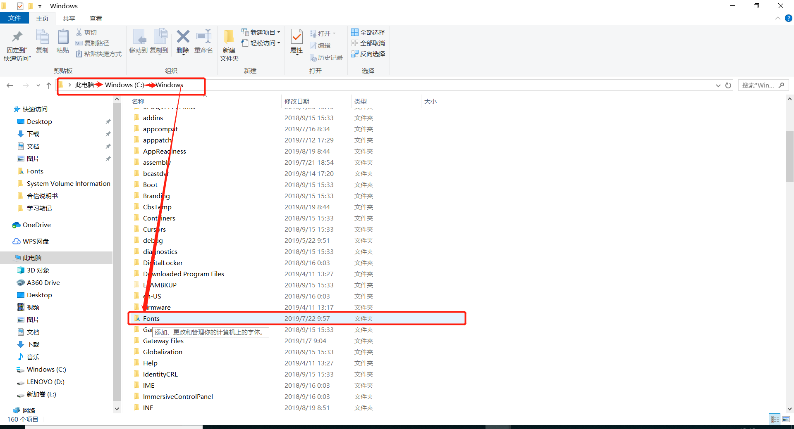The image size is (794, 429).
Task: Click the Back navigation arrow
Action: 10,85
